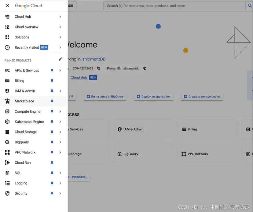Open the IAM & Admin quick access card
253x212 pixels.
(x=143, y=129)
